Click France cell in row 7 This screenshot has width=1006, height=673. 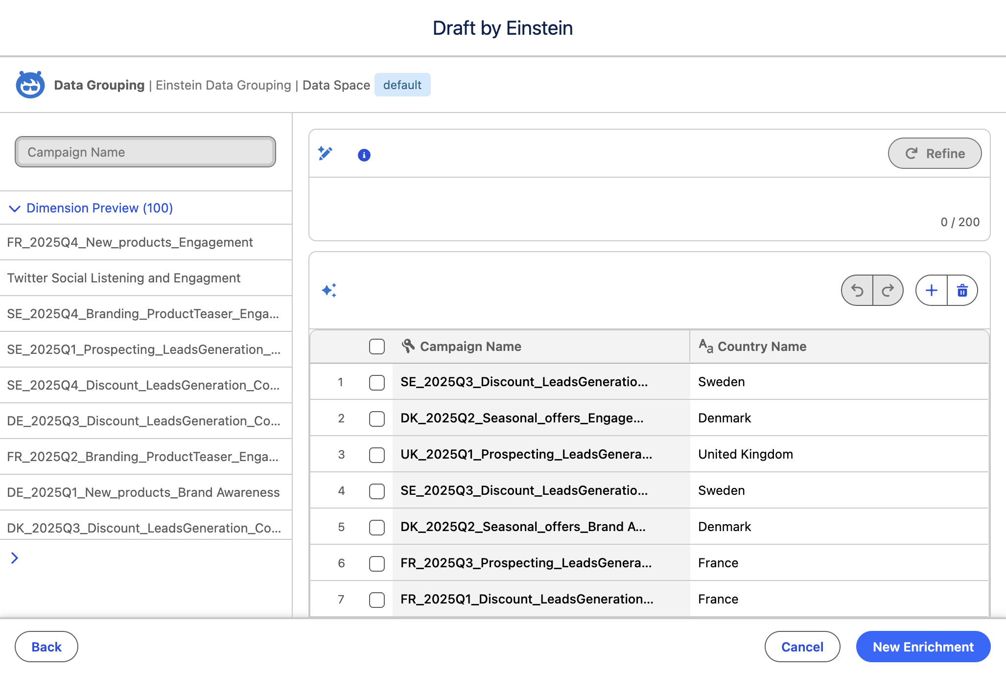point(839,599)
